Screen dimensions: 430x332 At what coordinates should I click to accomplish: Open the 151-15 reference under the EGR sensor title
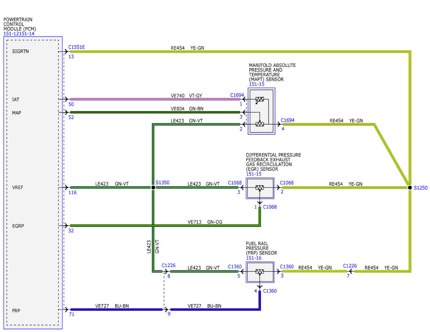pos(254,174)
